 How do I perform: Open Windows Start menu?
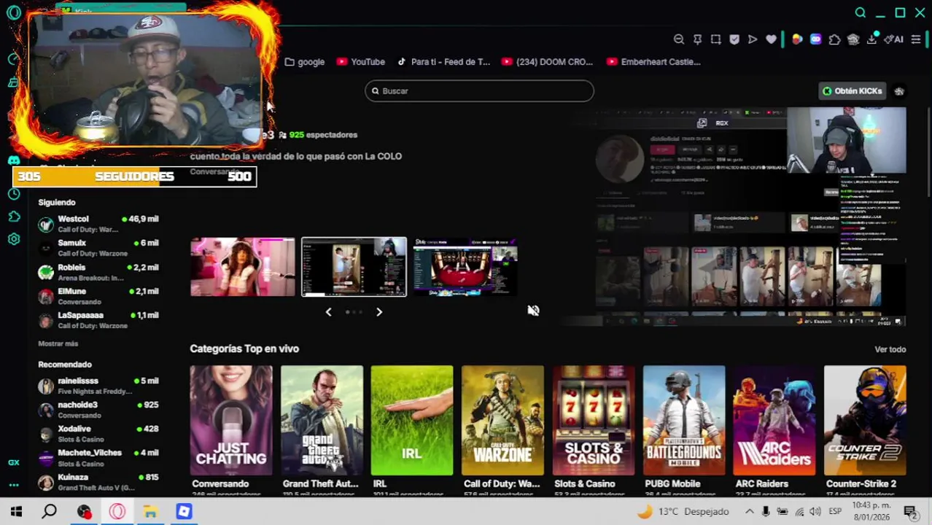pos(16,512)
